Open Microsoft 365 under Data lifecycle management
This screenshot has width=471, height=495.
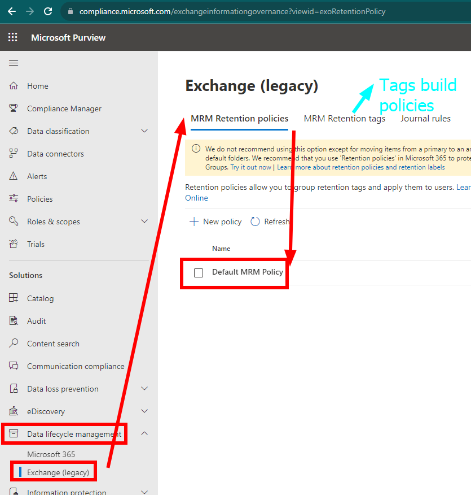[51, 454]
